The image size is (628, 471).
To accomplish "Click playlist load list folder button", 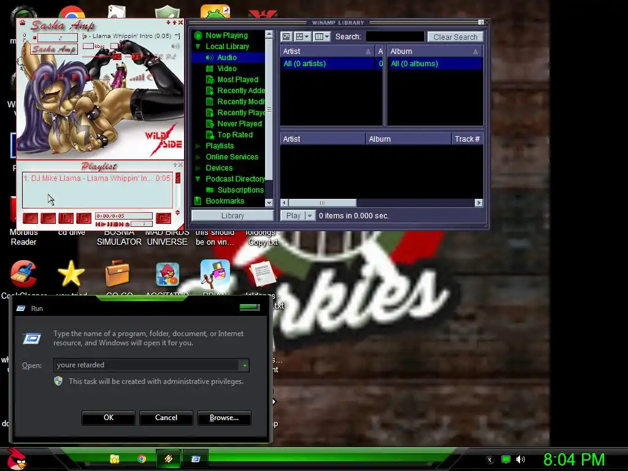I will [x=163, y=218].
